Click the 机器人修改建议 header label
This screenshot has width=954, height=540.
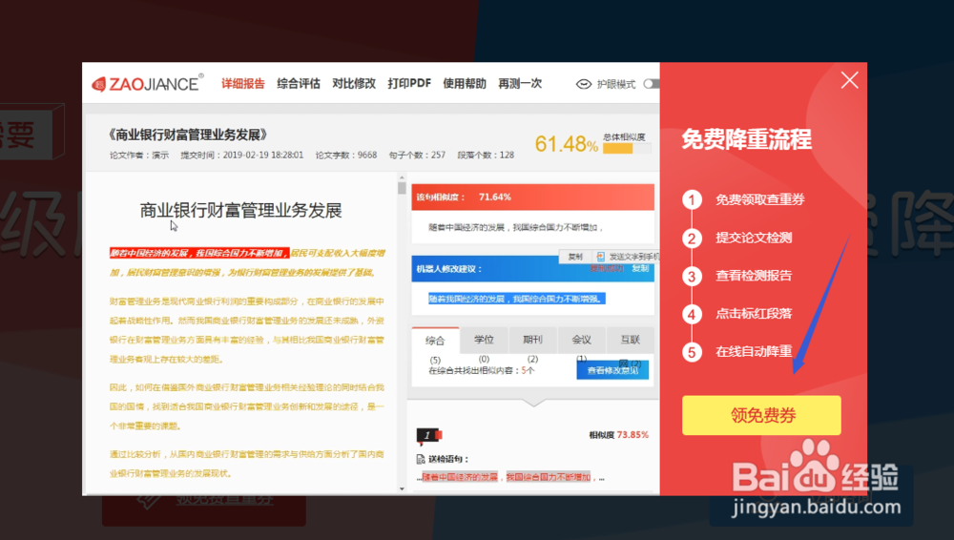pos(449,269)
